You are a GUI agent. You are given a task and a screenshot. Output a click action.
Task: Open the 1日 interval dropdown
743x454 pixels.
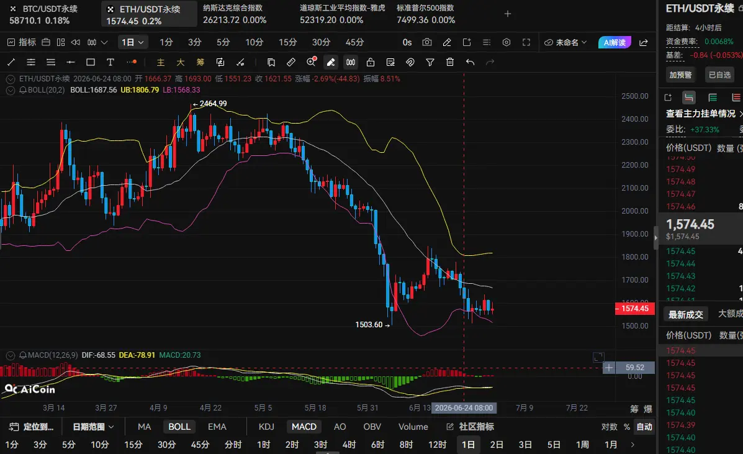(132, 42)
